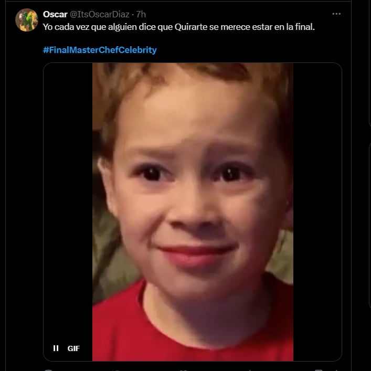Screen dimensions: 371x371
Task: Click the share icon under the GIF
Action: 336,370
